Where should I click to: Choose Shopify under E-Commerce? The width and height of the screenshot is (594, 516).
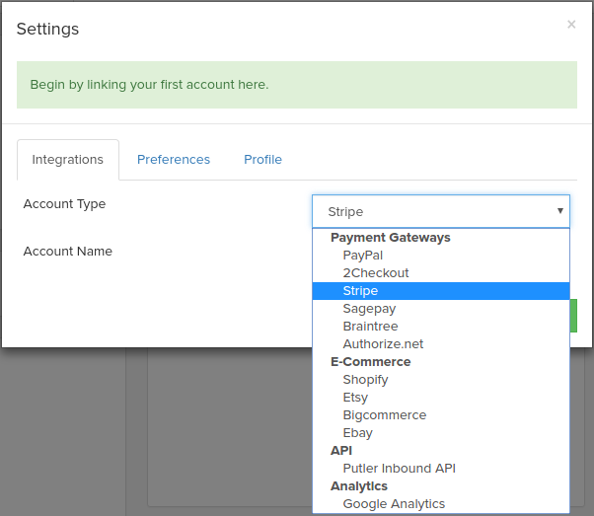pyautogui.click(x=365, y=380)
